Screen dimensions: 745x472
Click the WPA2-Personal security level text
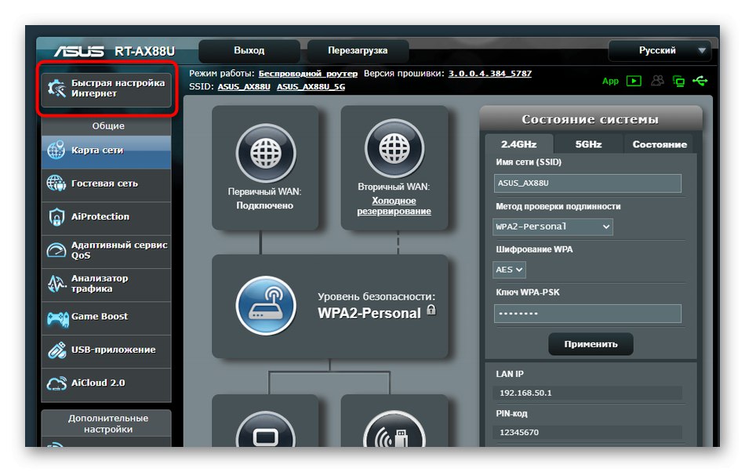(x=369, y=314)
